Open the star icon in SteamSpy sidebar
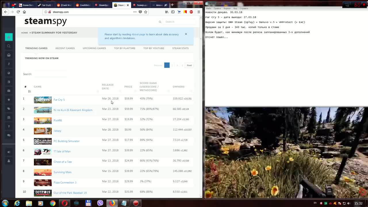 click(x=9, y=99)
